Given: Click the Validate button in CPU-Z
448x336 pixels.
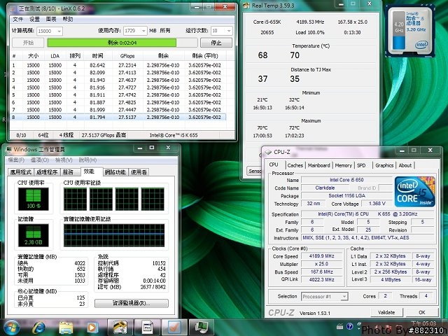Looking at the screenshot, I should pyautogui.click(x=386, y=312).
